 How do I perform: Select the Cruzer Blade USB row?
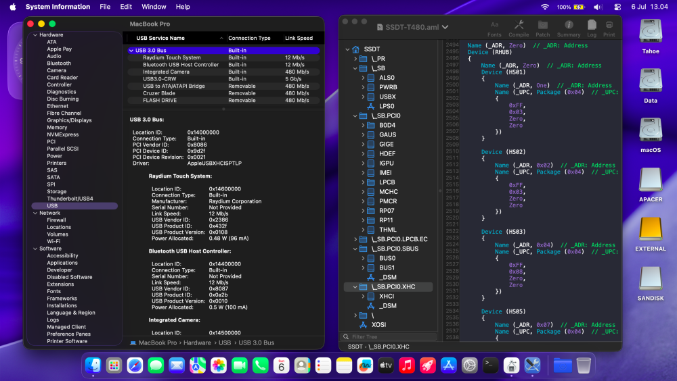coord(223,93)
